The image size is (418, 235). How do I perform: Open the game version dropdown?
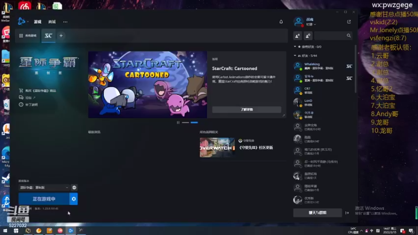[44, 187]
